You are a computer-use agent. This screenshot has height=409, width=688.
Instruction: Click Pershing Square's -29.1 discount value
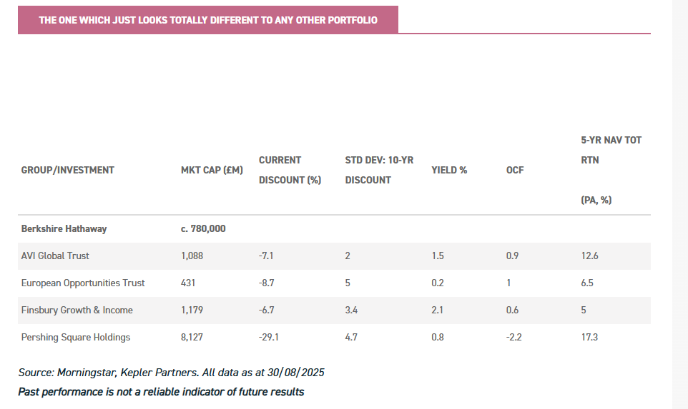point(269,337)
